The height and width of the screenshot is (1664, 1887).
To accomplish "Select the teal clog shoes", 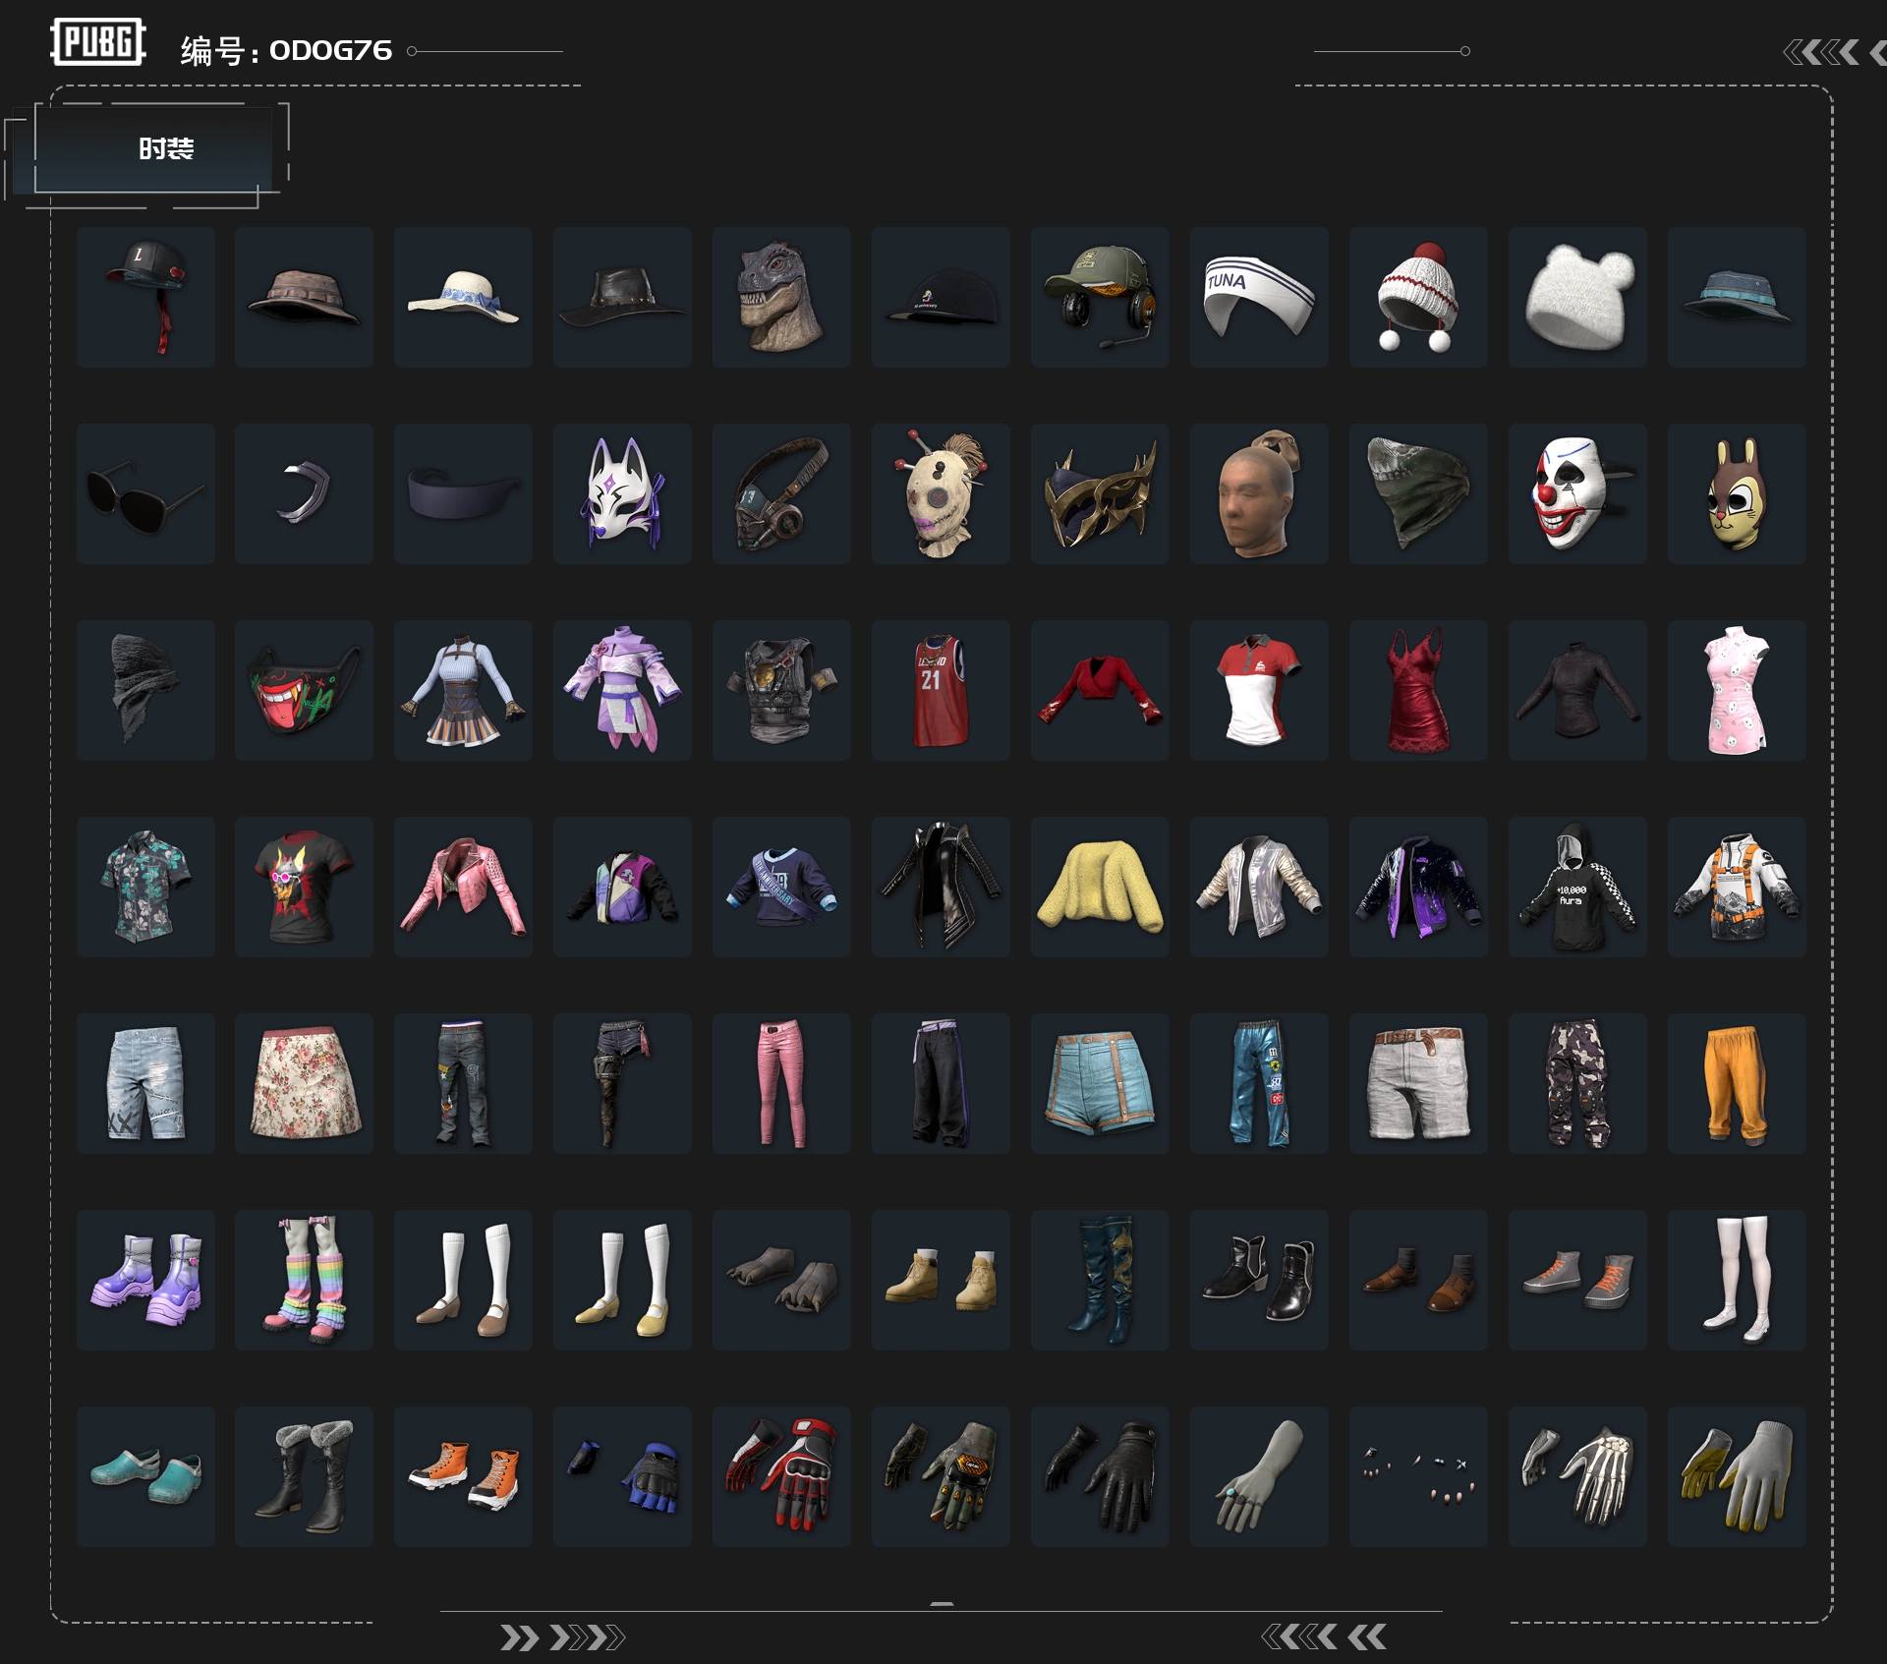I will click(145, 1476).
